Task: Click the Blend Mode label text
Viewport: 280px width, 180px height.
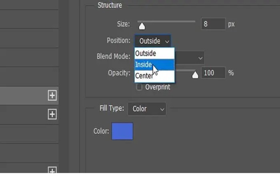Action: [114, 56]
